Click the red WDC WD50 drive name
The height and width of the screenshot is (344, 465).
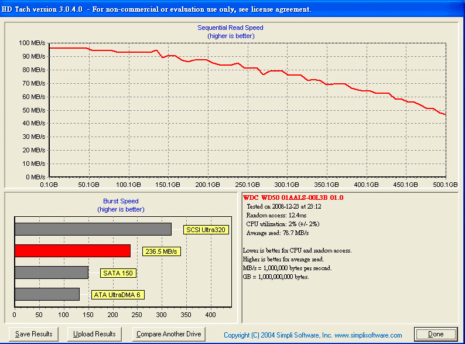point(293,197)
